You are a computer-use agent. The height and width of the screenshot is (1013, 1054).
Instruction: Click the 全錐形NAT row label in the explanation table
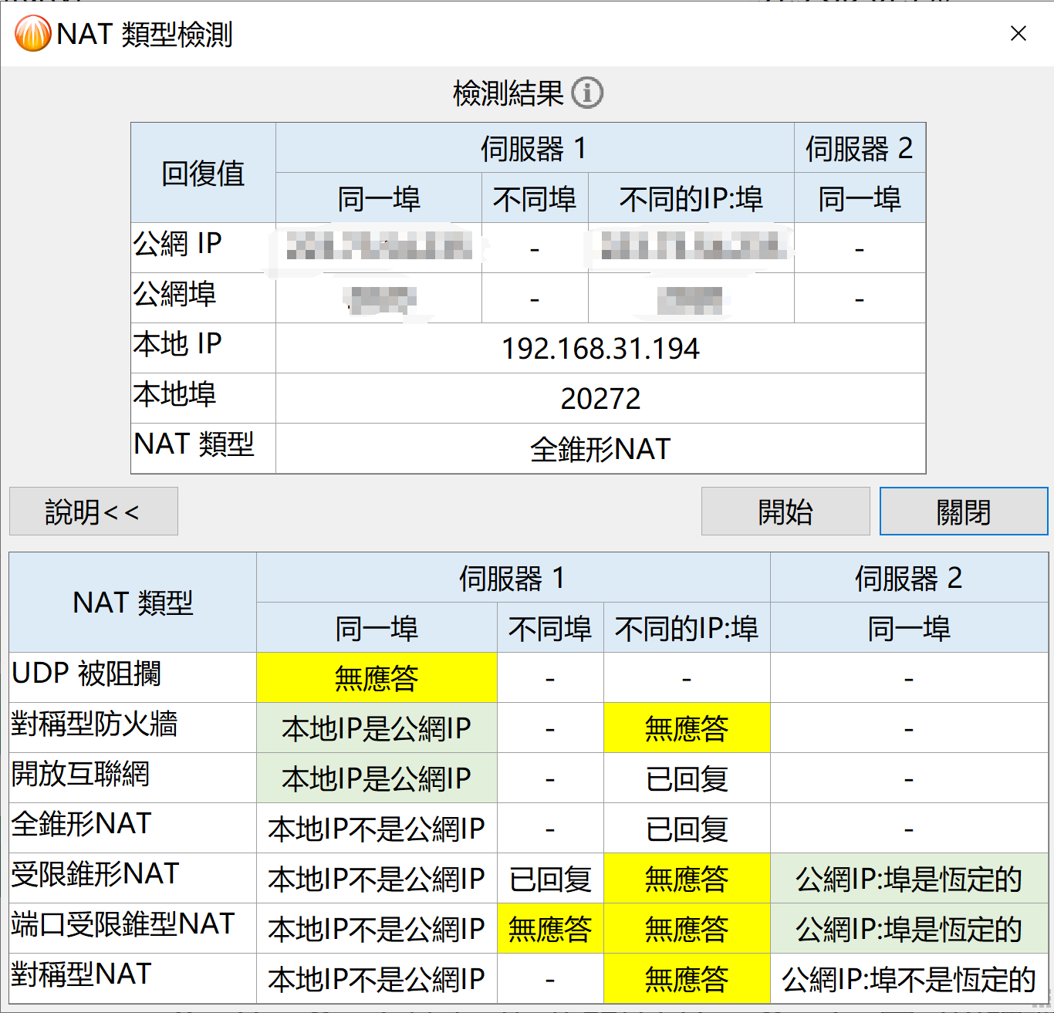[x=82, y=824]
